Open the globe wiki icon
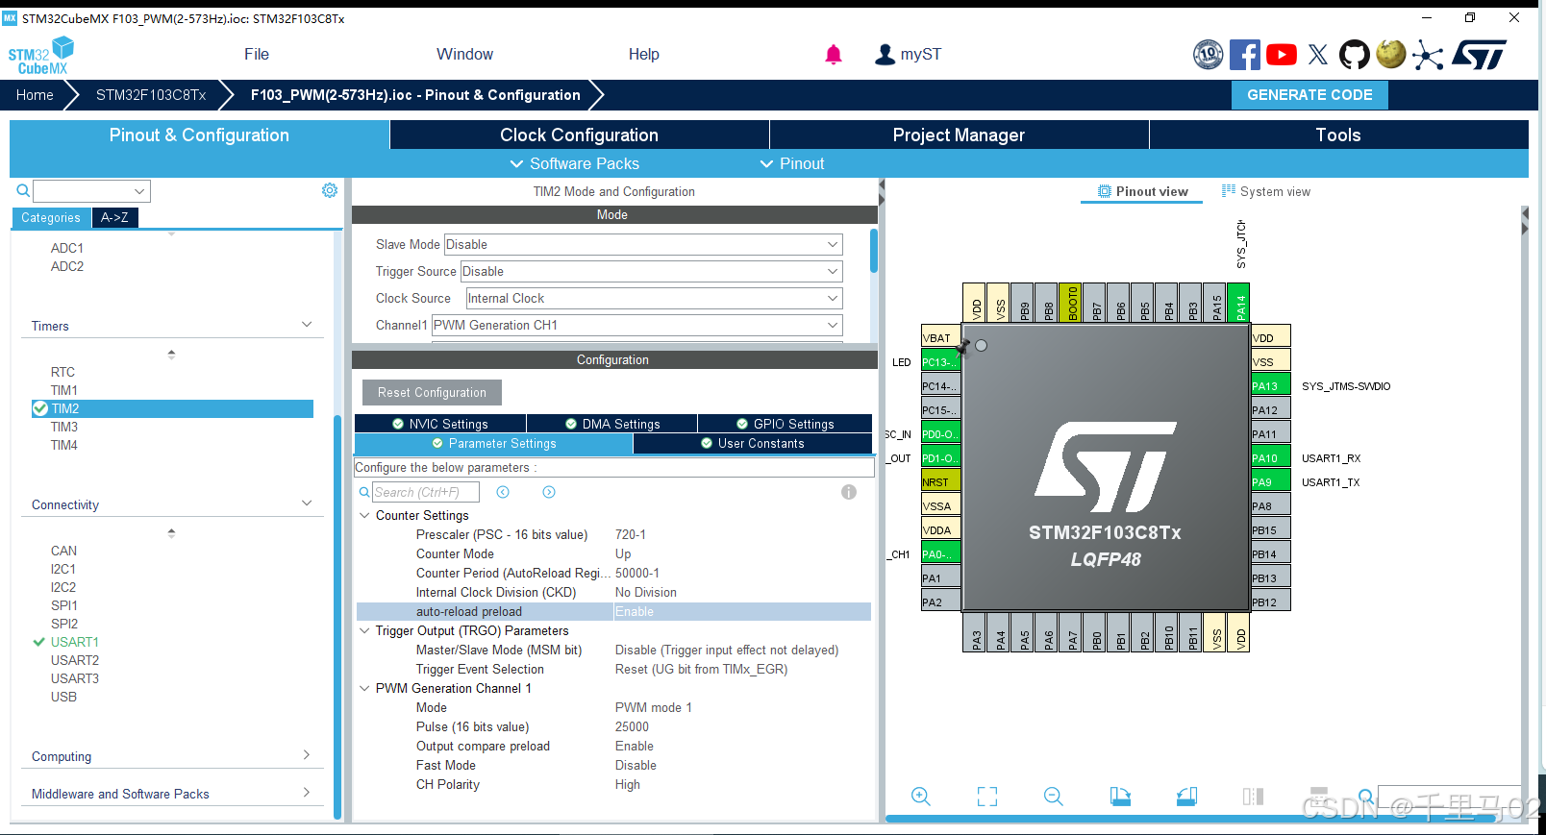The width and height of the screenshot is (1546, 835). pyautogui.click(x=1391, y=54)
